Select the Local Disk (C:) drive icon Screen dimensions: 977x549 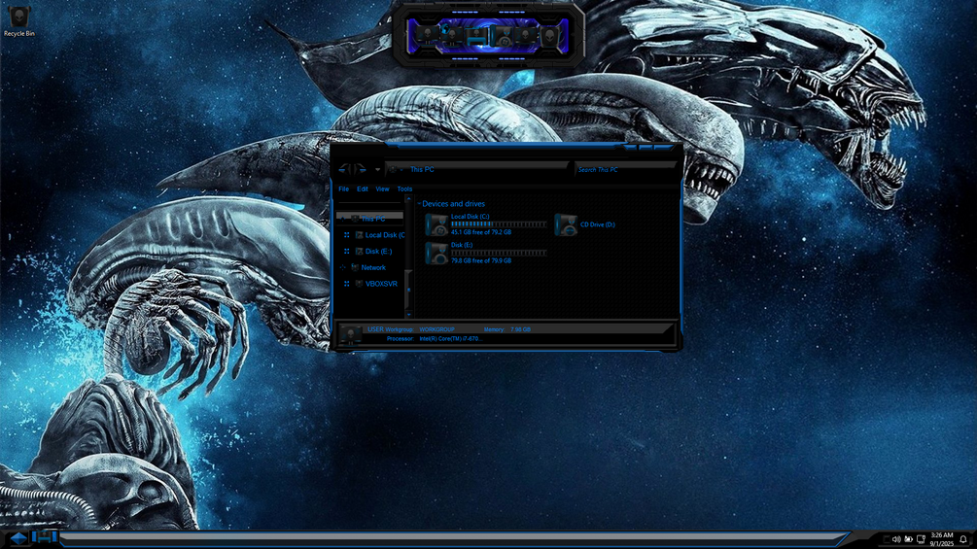(436, 224)
